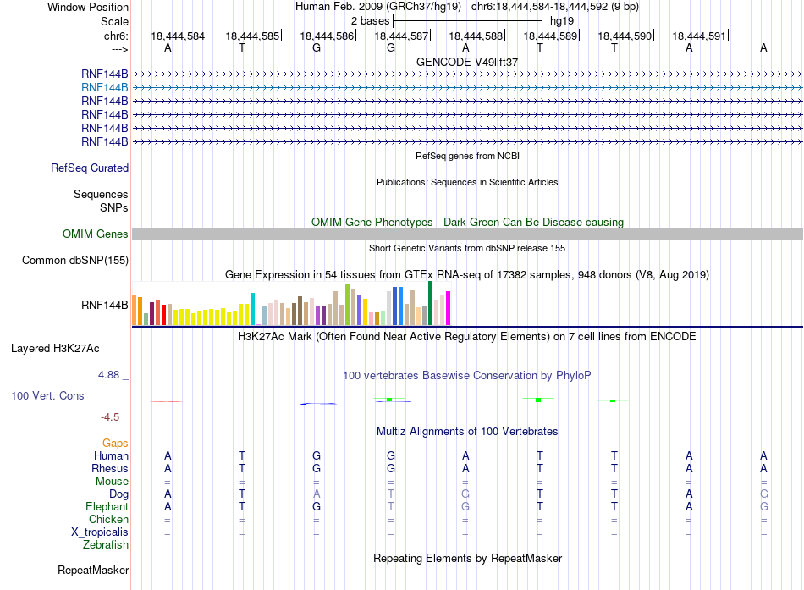Image resolution: width=804 pixels, height=590 pixels.
Task: Click the Elephant species label
Action: 107,506
